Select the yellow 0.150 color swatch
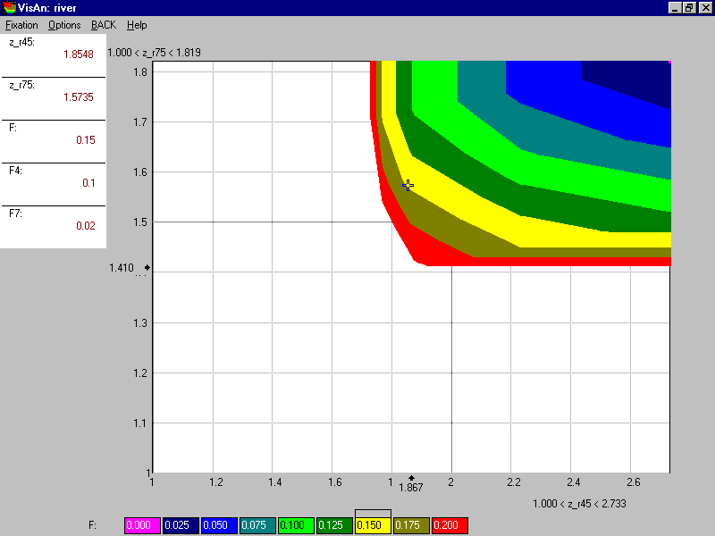 tap(373, 525)
